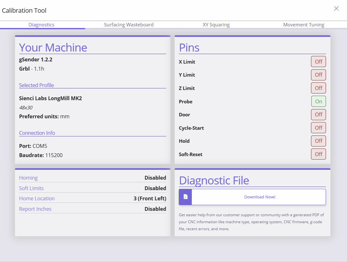347x262 pixels.
Task: Click the Door pin Off badge
Action: (x=318, y=114)
